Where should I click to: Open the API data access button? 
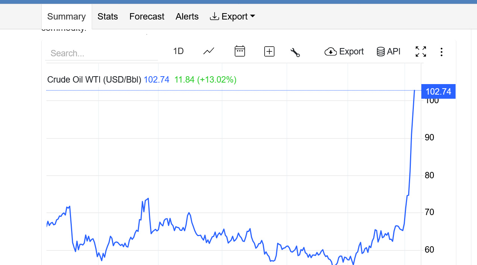pyautogui.click(x=389, y=51)
